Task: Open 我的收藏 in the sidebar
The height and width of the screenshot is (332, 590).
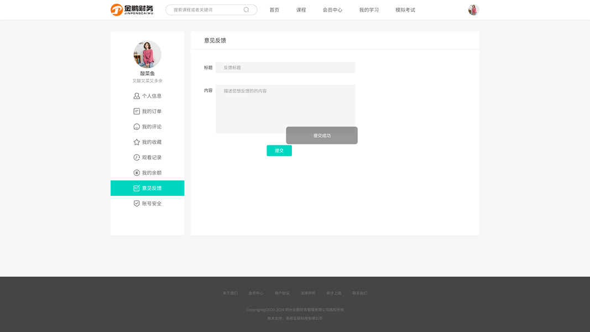Action: 148,142
